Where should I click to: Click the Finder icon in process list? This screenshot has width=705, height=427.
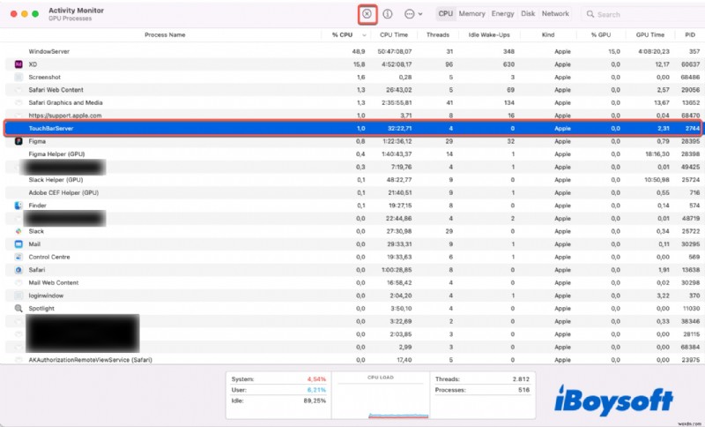(19, 206)
